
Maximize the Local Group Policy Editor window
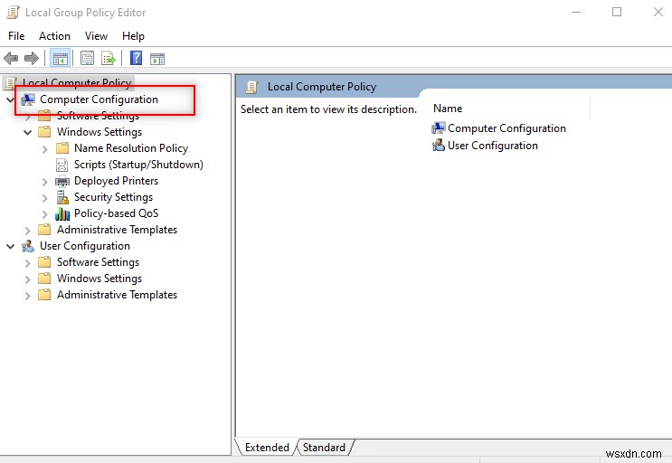(617, 12)
